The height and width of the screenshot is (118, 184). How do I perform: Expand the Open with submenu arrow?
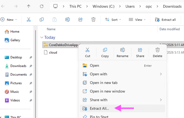(161, 74)
